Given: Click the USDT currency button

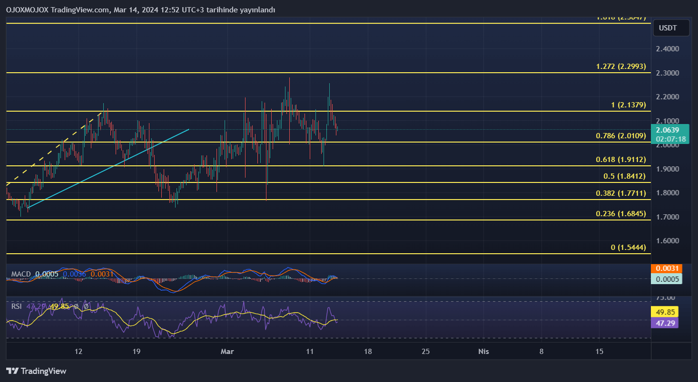Looking at the screenshot, I should 671,28.
